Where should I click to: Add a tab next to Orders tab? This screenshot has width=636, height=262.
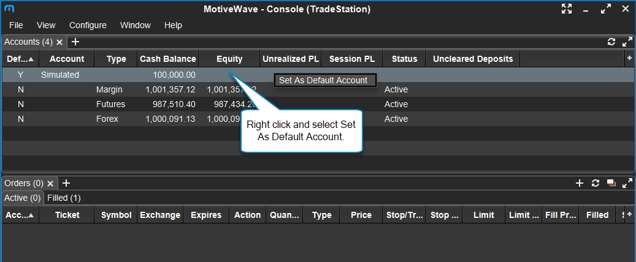67,183
